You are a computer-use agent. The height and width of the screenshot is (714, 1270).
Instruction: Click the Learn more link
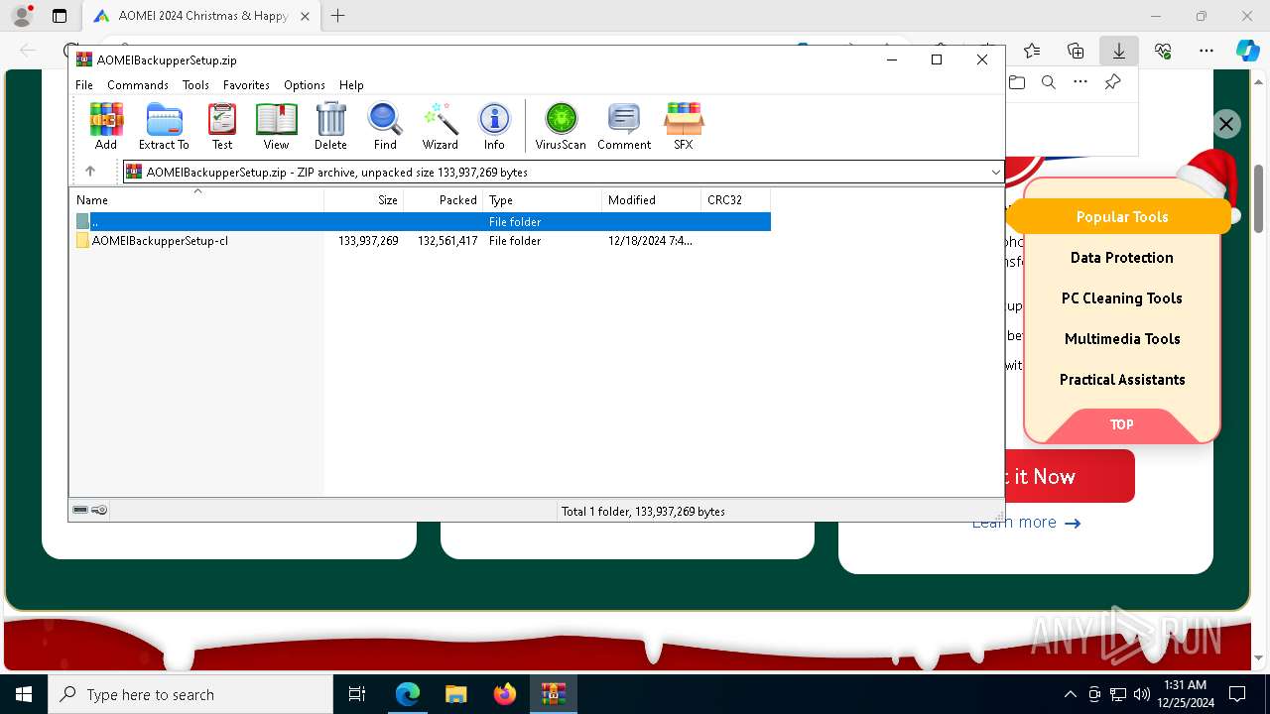click(1027, 523)
